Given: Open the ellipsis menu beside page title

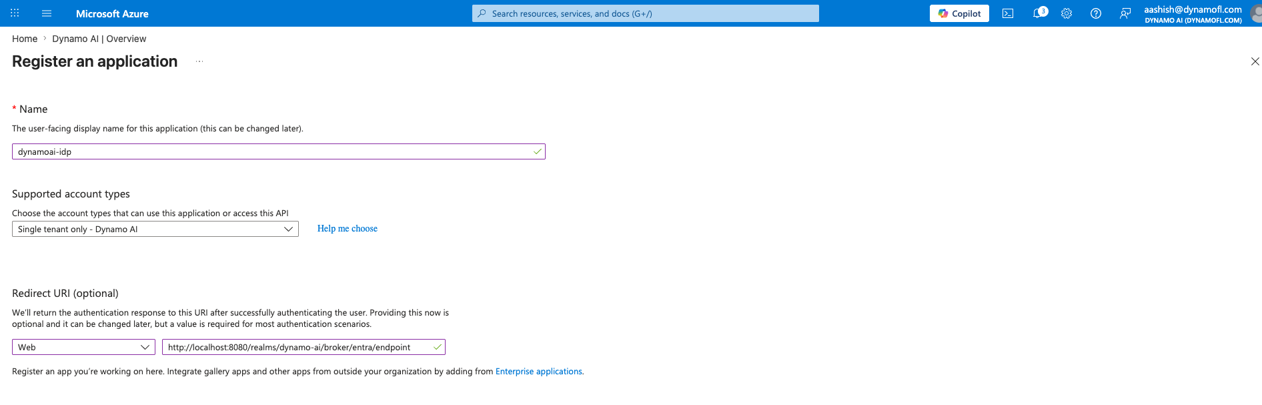Looking at the screenshot, I should [199, 61].
